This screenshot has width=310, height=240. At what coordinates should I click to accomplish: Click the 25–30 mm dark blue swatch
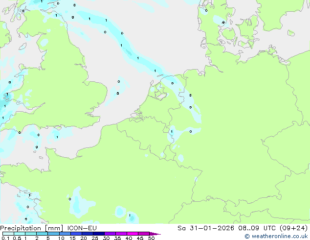click(x=99, y=234)
